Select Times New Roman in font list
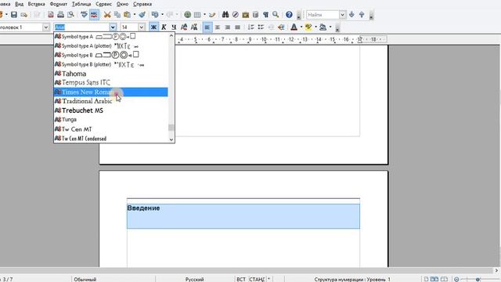The width and height of the screenshot is (501, 282). pyautogui.click(x=110, y=92)
